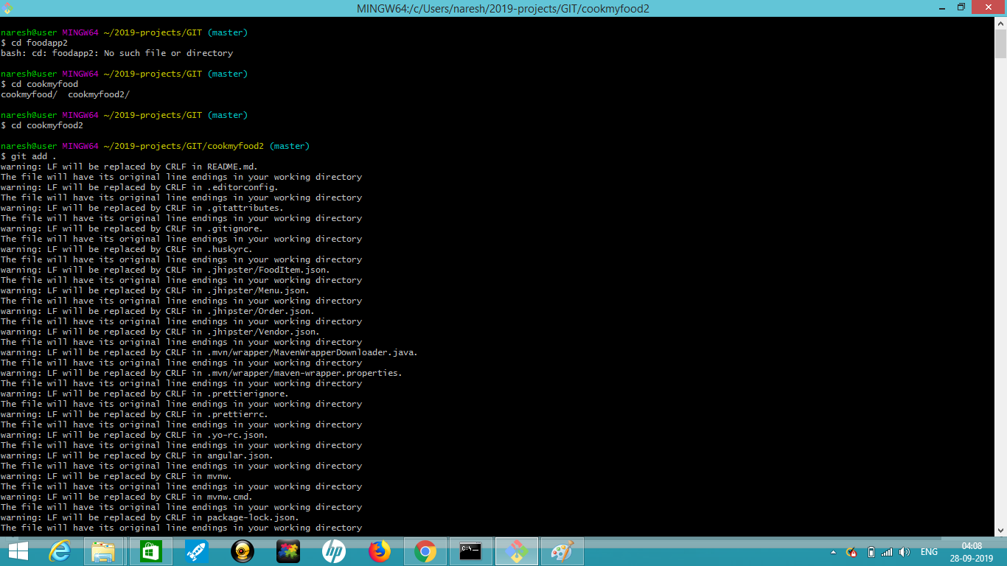
Task: Open the Git Bash window menu icon
Action: tap(8, 7)
